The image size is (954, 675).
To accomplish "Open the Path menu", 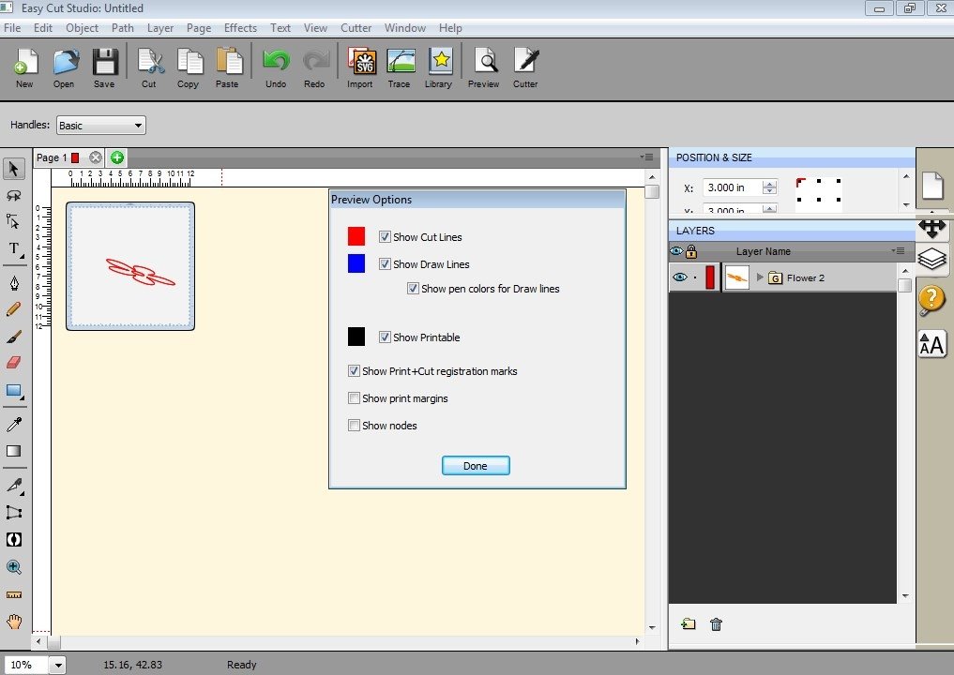I will (x=122, y=28).
